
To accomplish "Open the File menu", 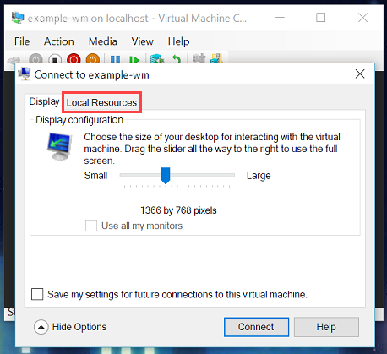I will (22, 41).
